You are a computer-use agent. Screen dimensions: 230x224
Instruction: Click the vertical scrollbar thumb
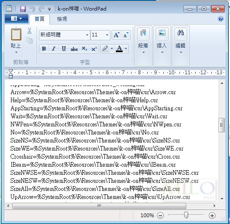tap(222, 125)
